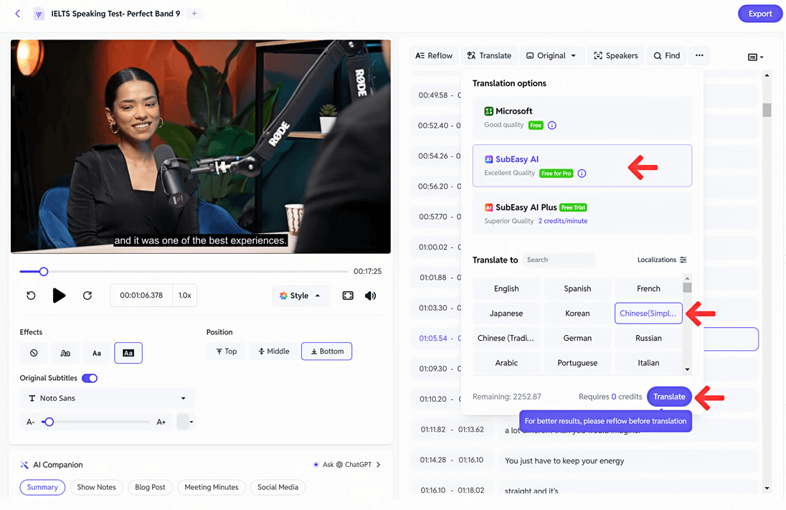Click the 2 credits/minute link
The image size is (786, 510).
coord(562,221)
